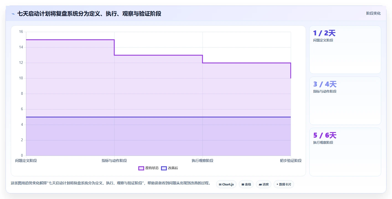Toggle the 改善后 legend swatch
392x199 pixels.
pyautogui.click(x=164, y=168)
